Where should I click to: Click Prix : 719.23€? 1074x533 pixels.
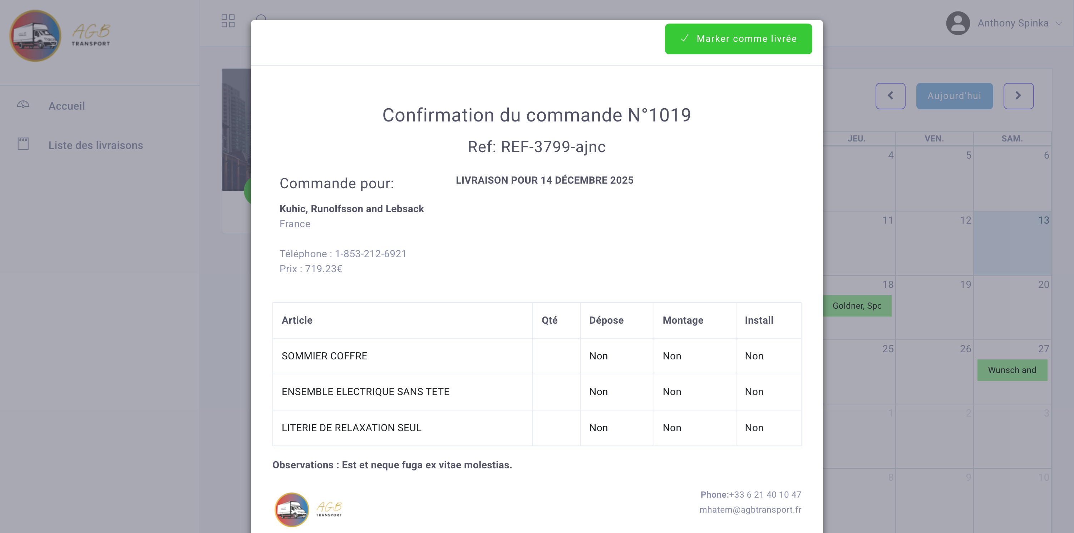click(x=311, y=269)
